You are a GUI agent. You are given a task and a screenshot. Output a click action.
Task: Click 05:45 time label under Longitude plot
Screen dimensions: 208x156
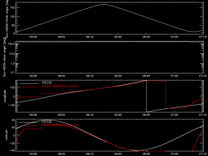(33, 115)
